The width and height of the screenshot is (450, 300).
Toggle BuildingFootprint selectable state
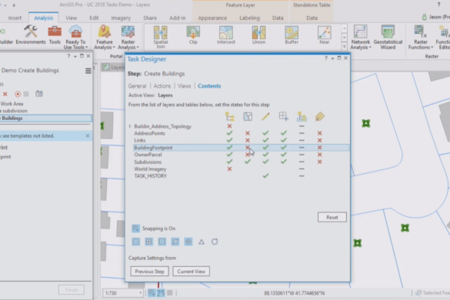pyautogui.click(x=248, y=148)
